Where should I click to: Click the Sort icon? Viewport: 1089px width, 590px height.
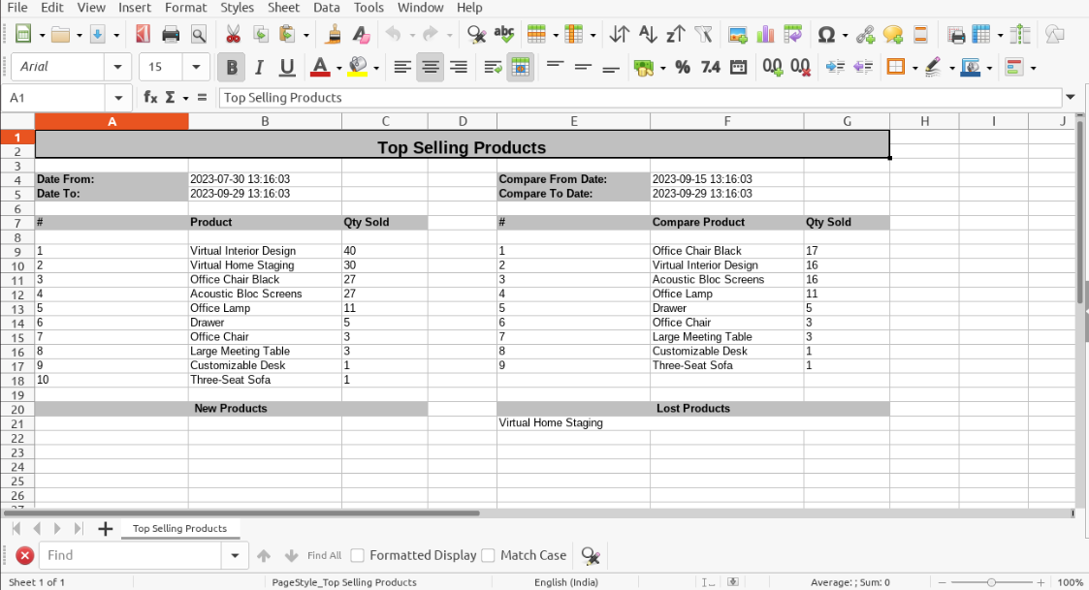point(619,34)
